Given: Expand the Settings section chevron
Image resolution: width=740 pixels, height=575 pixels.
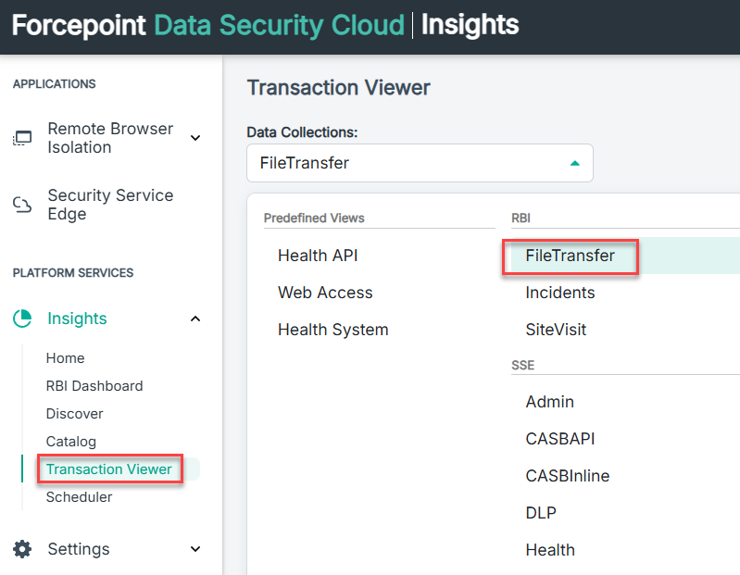Looking at the screenshot, I should click(x=195, y=549).
